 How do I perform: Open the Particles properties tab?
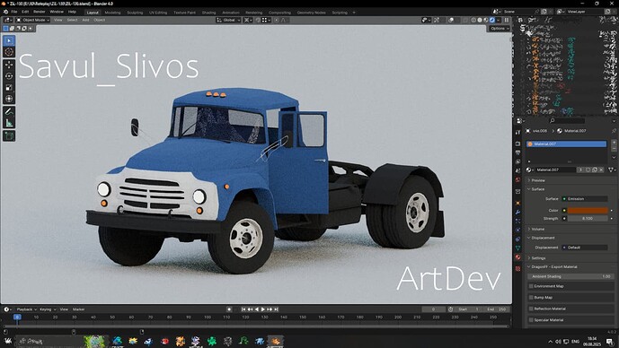tap(518, 222)
